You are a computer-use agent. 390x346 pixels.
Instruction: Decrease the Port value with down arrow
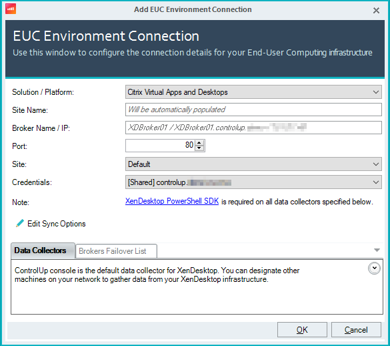point(199,148)
